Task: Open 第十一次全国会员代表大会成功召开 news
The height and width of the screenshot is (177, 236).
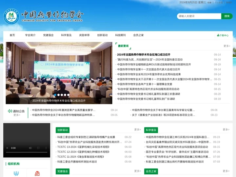Action: (148, 69)
